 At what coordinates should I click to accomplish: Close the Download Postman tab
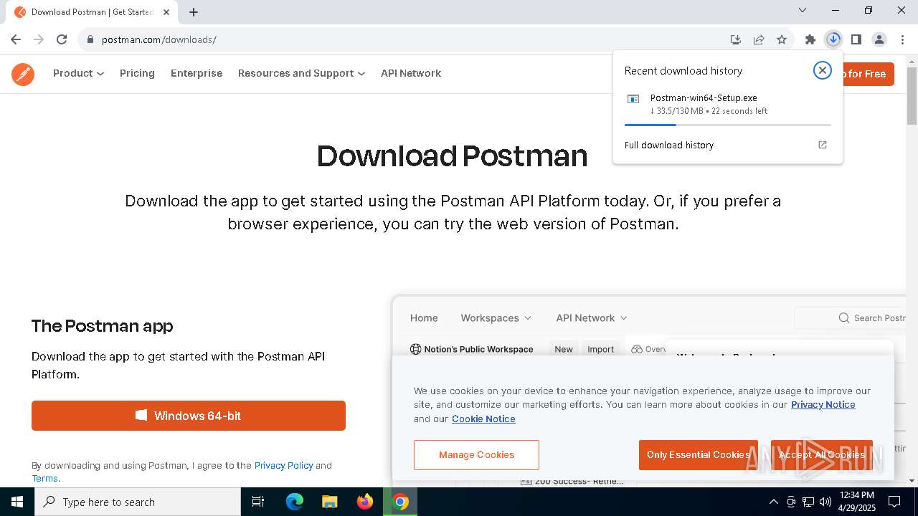(x=166, y=12)
